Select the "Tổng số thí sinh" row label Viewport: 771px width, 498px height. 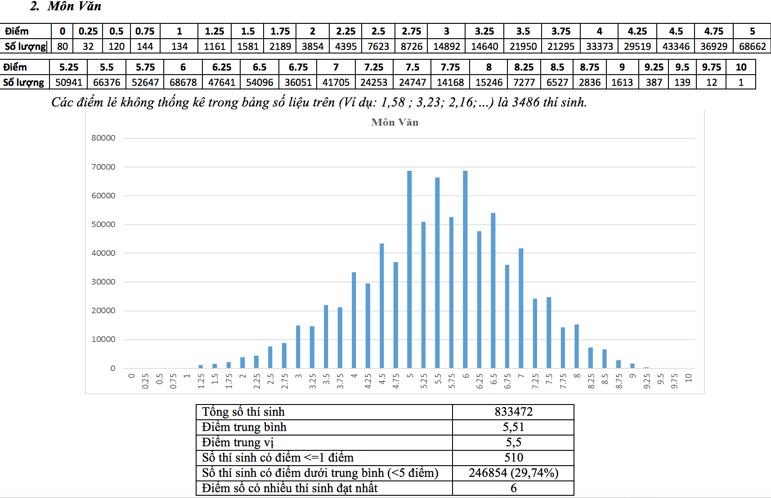[x=243, y=412]
